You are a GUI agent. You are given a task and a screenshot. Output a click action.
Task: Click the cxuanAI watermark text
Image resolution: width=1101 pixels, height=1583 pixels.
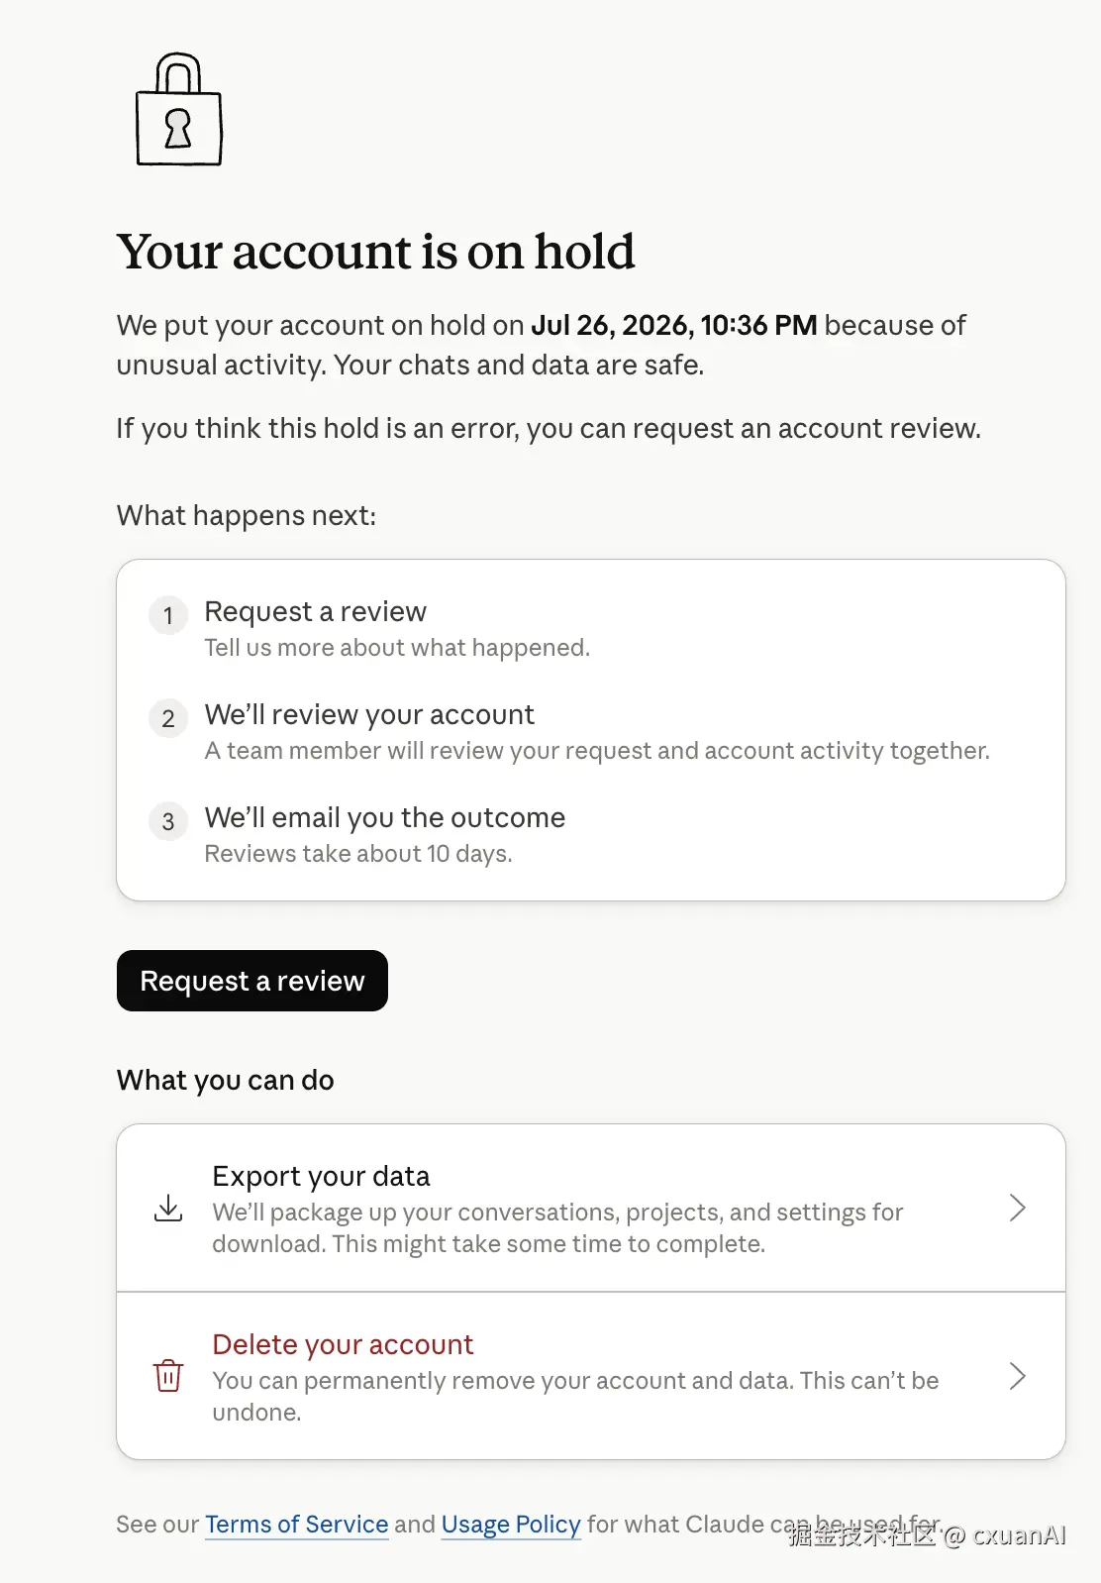(x=1020, y=1535)
